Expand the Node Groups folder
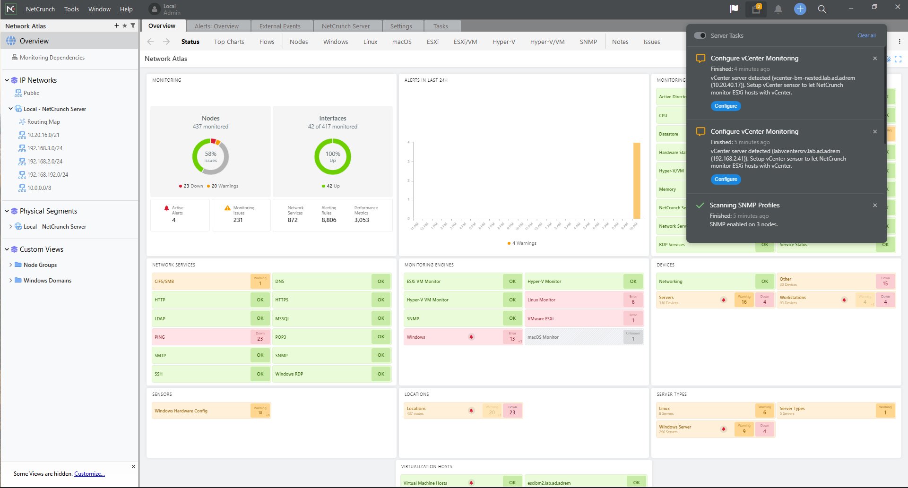908x488 pixels. point(10,265)
